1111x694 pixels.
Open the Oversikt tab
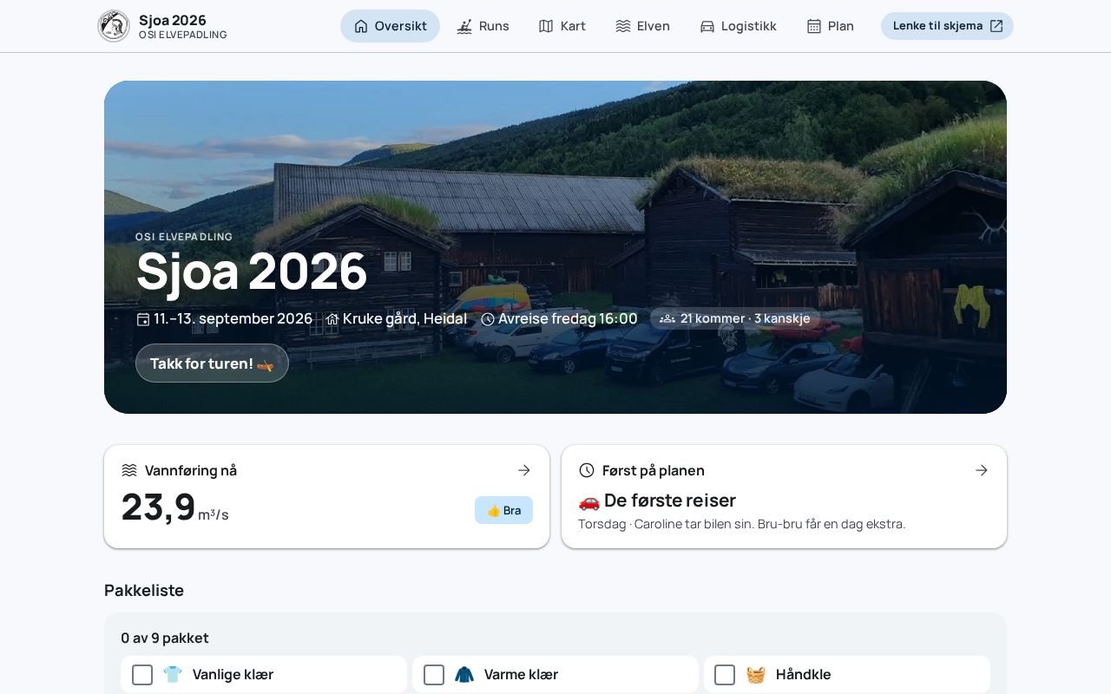(390, 26)
